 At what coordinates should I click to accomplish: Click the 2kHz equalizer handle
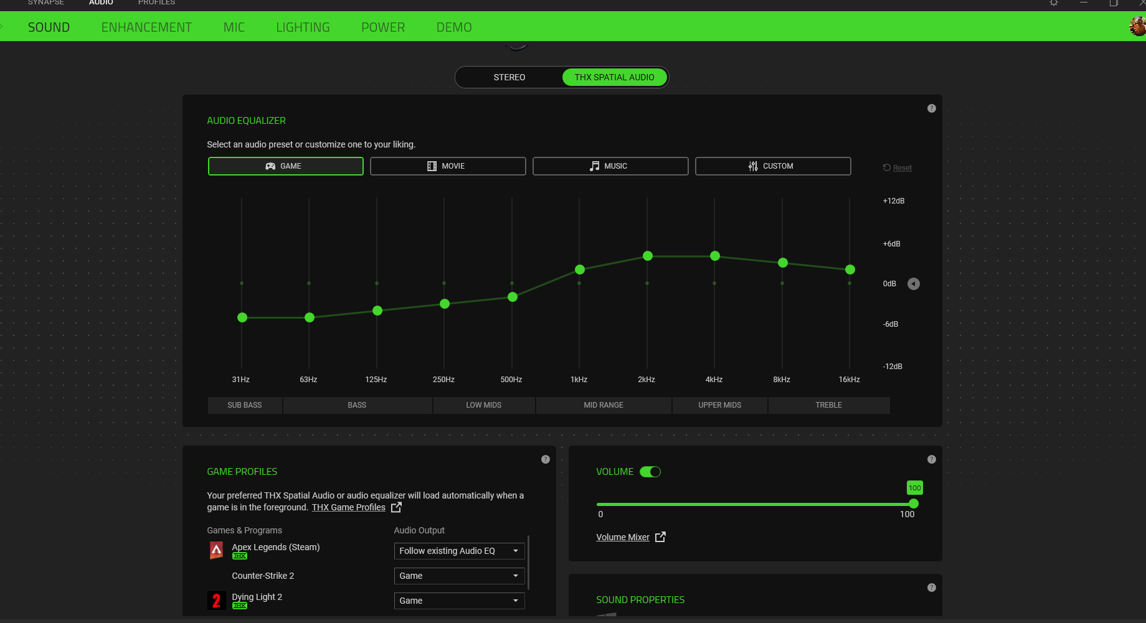tap(648, 256)
